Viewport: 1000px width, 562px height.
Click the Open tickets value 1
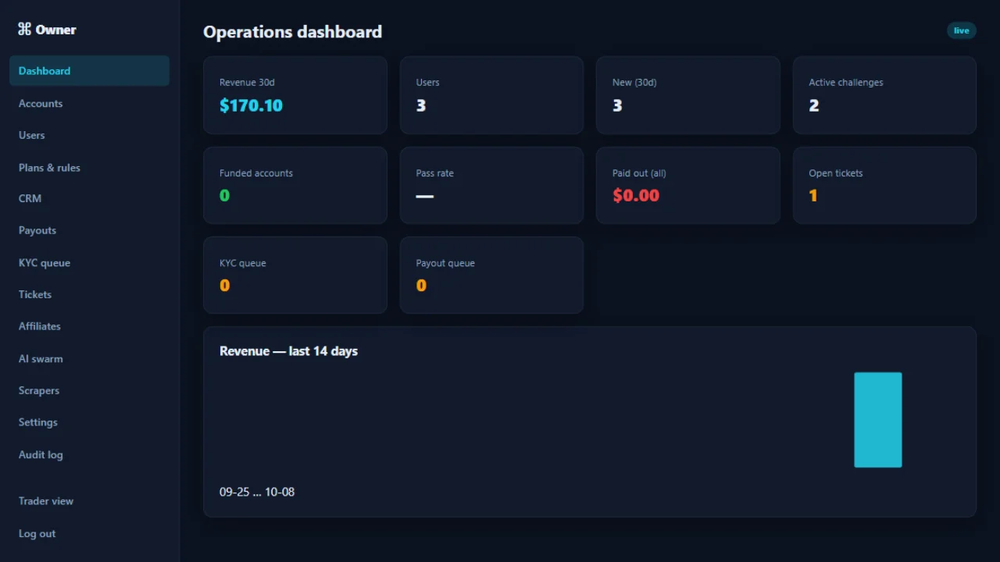(813, 196)
